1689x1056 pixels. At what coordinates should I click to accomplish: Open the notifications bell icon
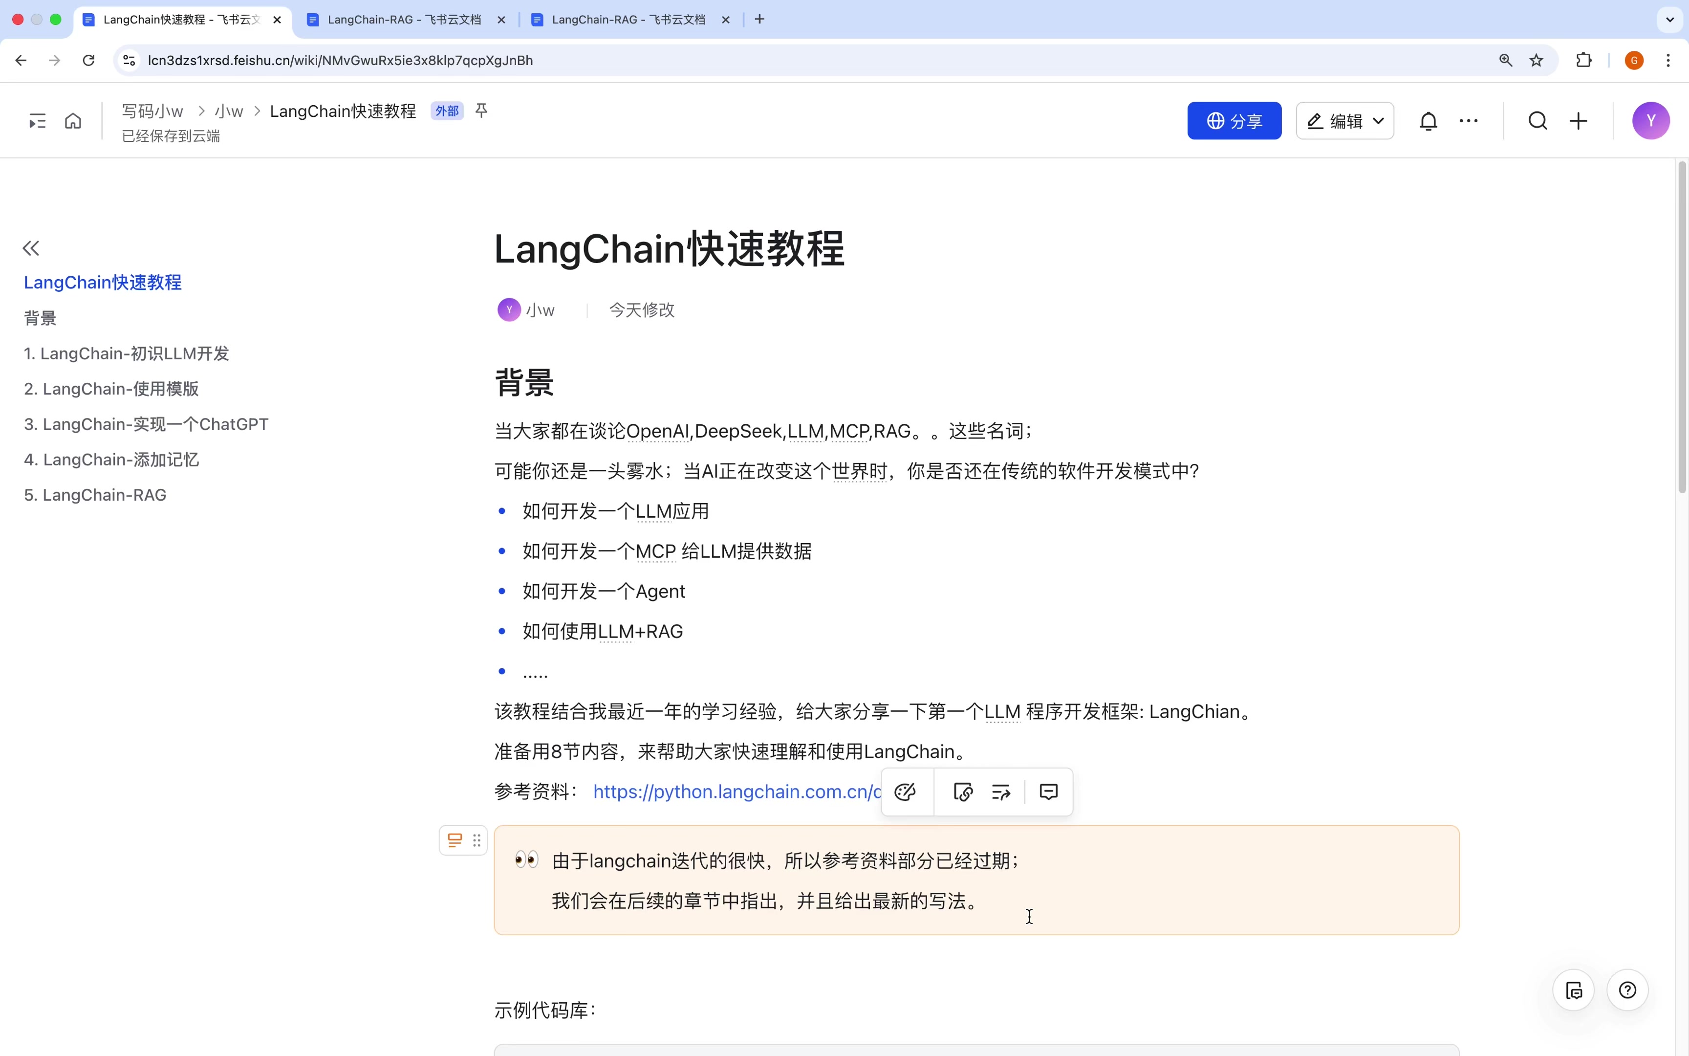(x=1428, y=120)
